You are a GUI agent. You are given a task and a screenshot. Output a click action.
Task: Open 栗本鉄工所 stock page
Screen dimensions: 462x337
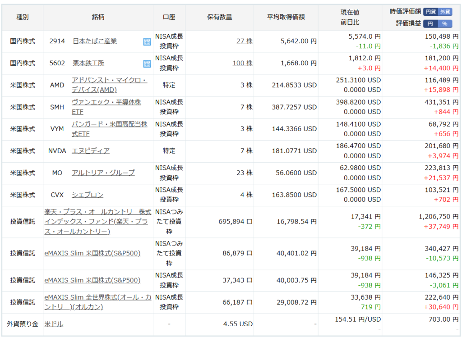pos(88,63)
